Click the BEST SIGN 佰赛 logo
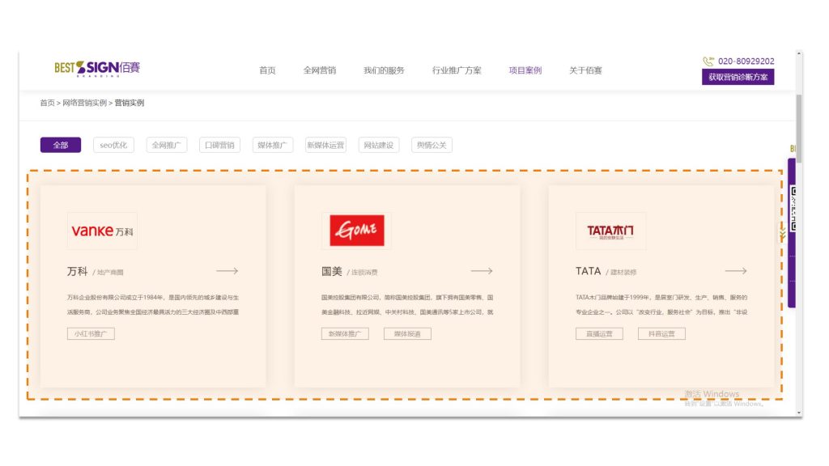This screenshot has width=829, height=466. pyautogui.click(x=97, y=69)
